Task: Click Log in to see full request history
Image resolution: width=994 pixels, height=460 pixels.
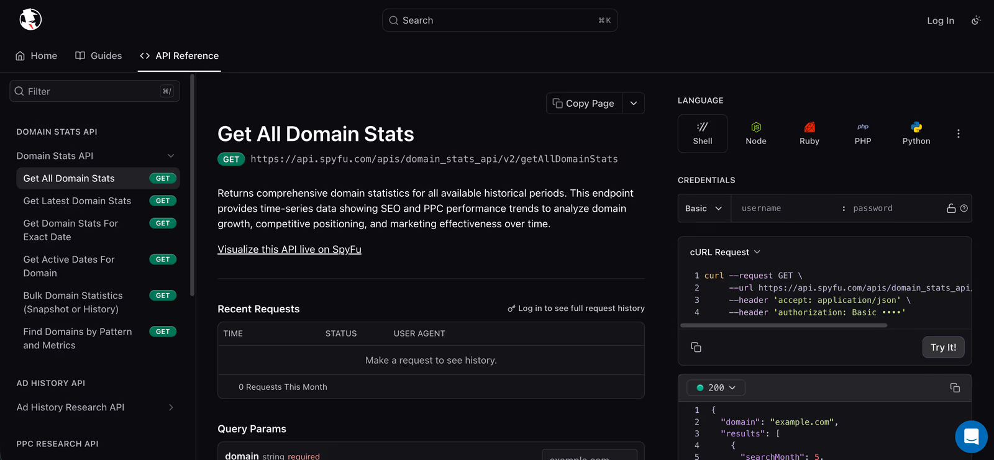Action: (576, 309)
